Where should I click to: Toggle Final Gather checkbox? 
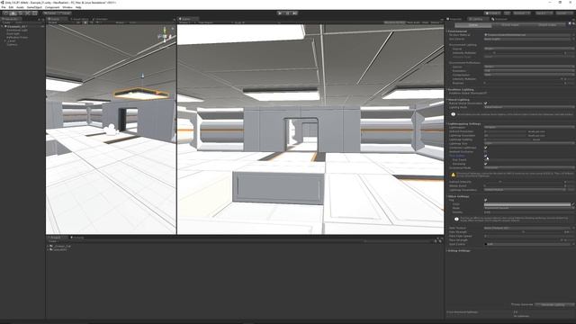pos(486,156)
